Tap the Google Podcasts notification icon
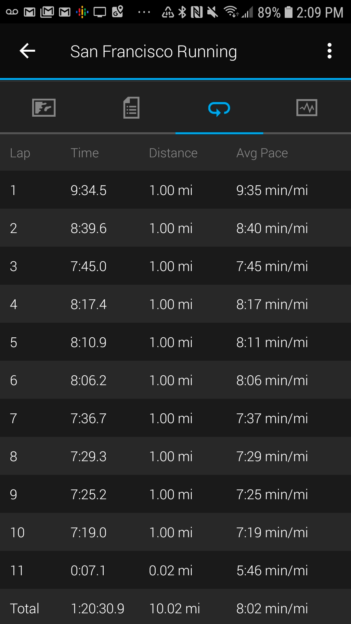The width and height of the screenshot is (351, 624). tap(82, 12)
